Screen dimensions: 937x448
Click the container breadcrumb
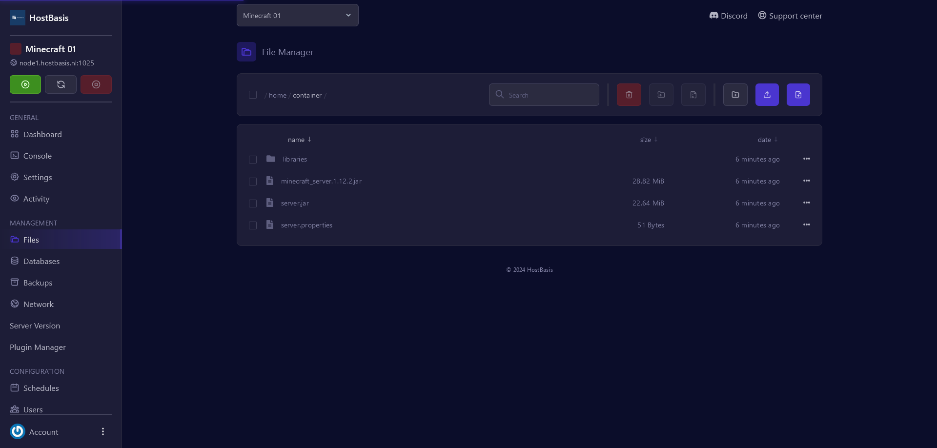[x=307, y=95]
